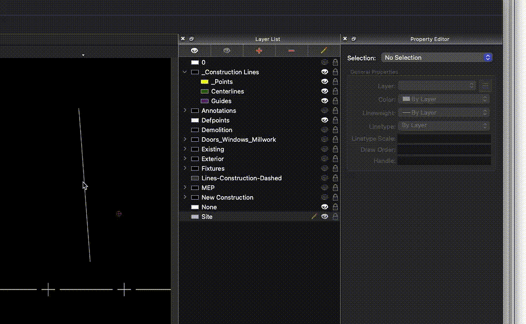Lock the Lines-Construction-Dashed layer

335,178
